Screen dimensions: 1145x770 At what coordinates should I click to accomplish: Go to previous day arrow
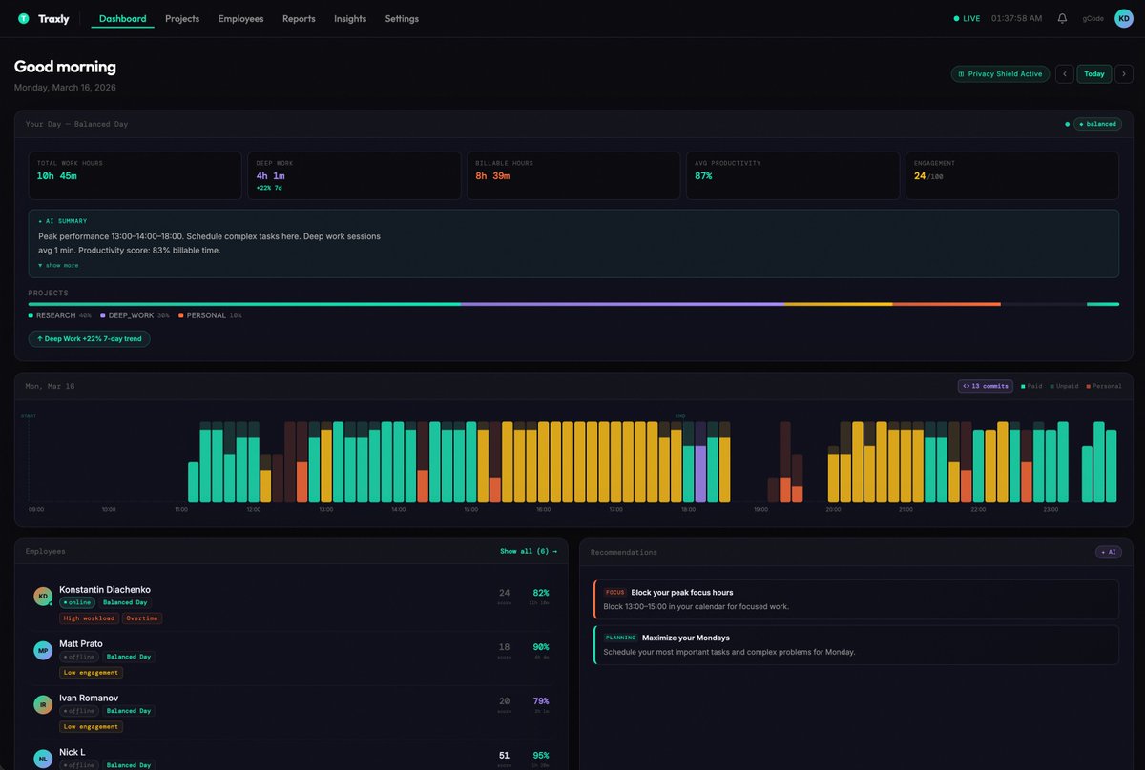coord(1064,73)
